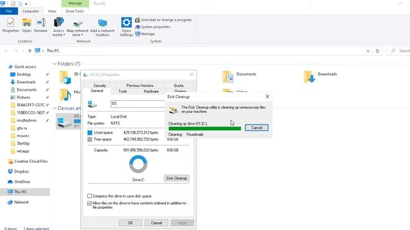
Task: Switch to the Hardware tab
Action: pyautogui.click(x=151, y=91)
